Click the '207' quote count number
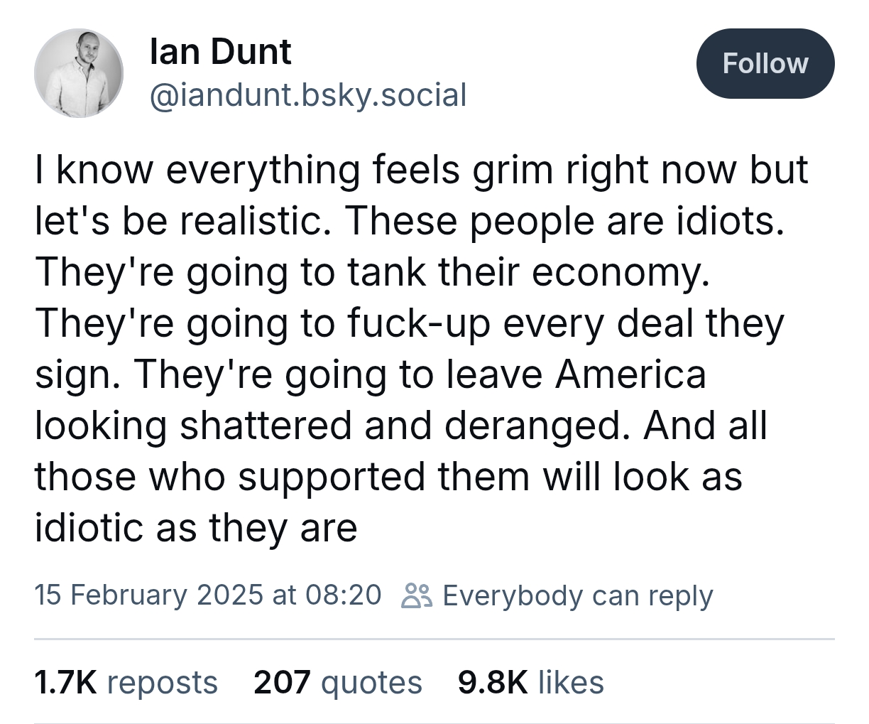Viewport: 869px width, 724px height. click(282, 683)
